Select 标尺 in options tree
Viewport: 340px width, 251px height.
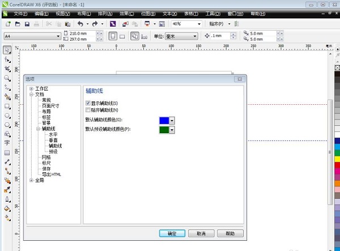[x=46, y=163]
